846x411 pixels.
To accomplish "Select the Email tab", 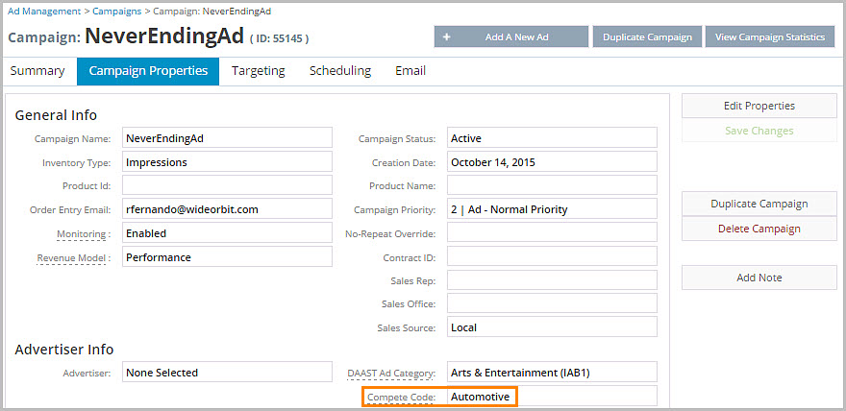I will click(x=411, y=71).
